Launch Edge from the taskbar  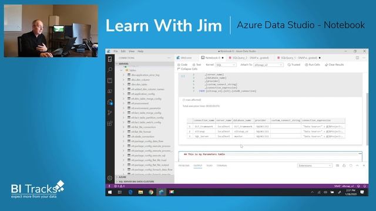coord(130,192)
